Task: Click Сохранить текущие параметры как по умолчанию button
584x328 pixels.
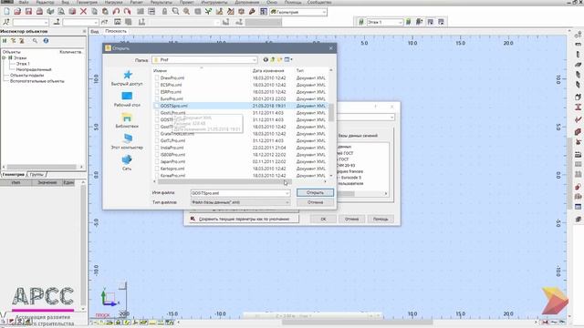Action: [244, 219]
